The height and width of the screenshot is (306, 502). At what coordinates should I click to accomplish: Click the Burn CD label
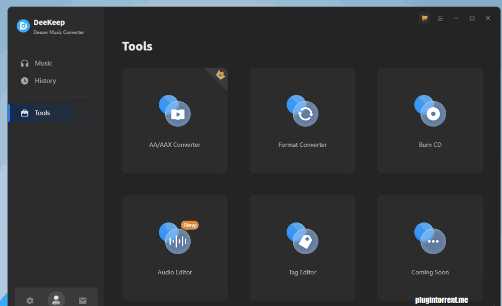coord(430,145)
